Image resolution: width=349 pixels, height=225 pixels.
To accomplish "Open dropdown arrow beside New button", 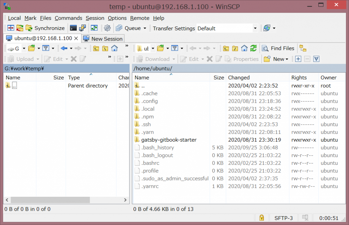I will coord(287,59).
